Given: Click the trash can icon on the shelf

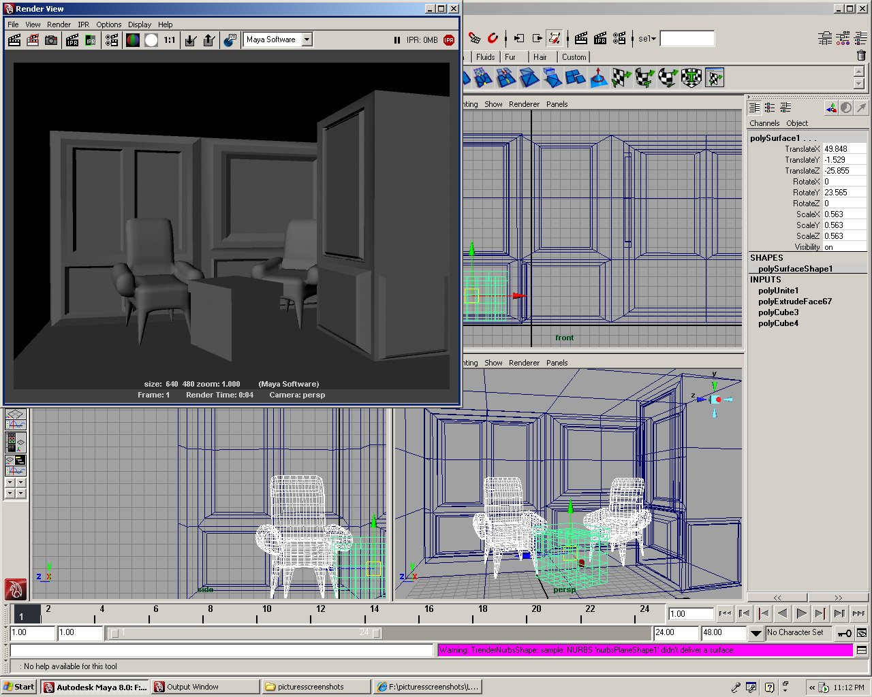Looking at the screenshot, I should (861, 56).
